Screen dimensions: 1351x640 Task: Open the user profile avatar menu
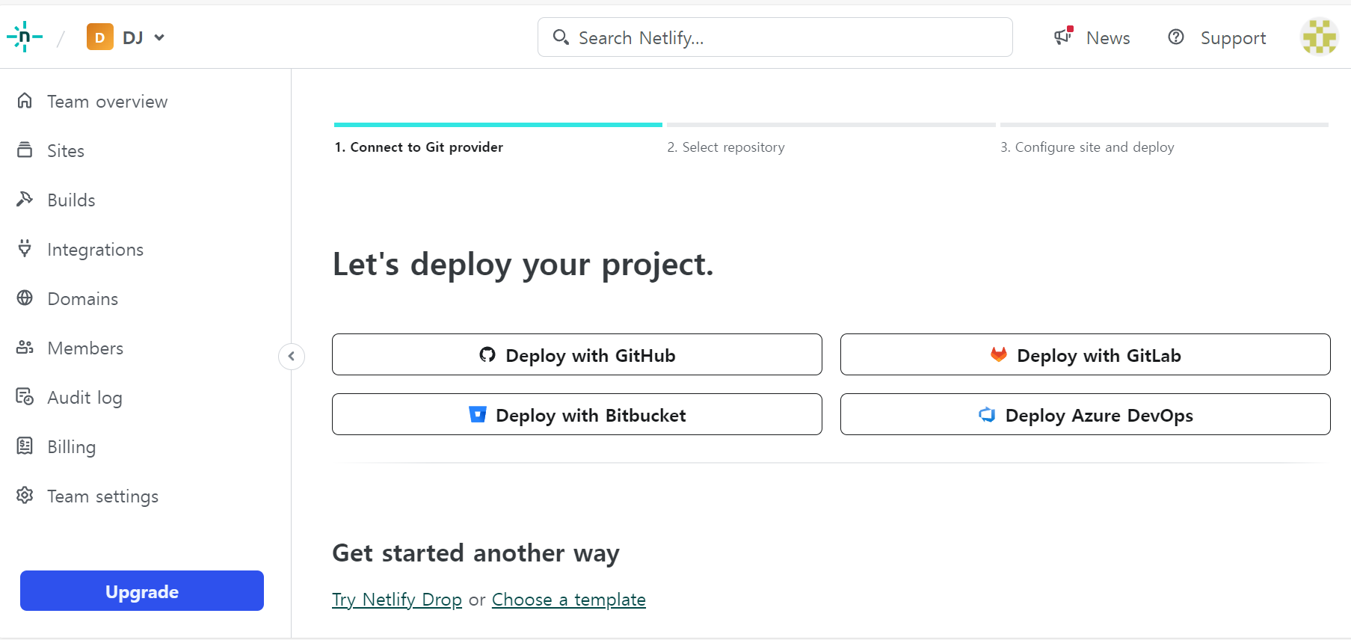coord(1320,37)
